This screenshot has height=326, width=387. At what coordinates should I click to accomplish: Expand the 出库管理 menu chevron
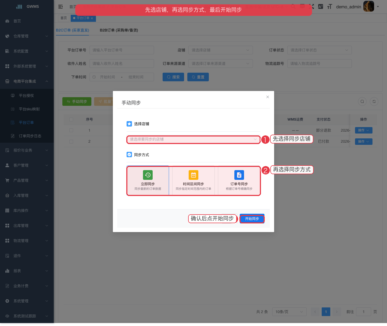point(47,226)
